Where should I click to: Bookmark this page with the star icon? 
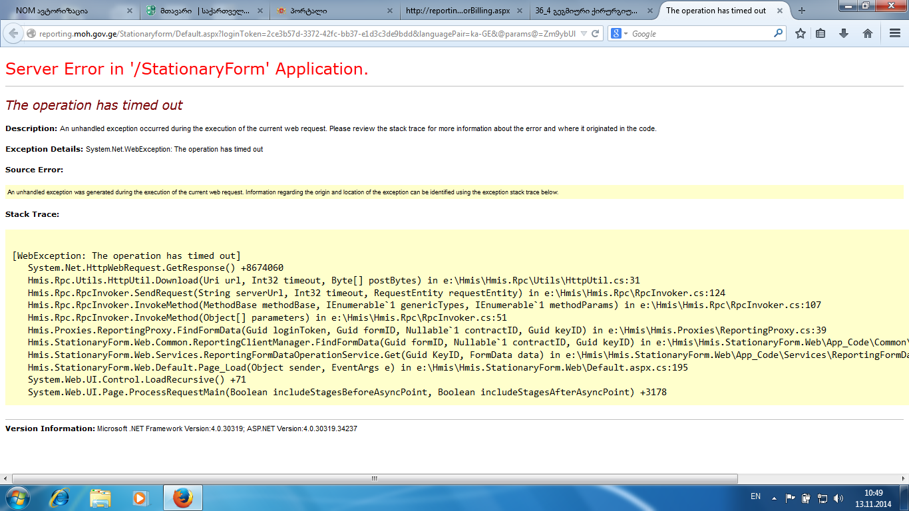click(801, 34)
